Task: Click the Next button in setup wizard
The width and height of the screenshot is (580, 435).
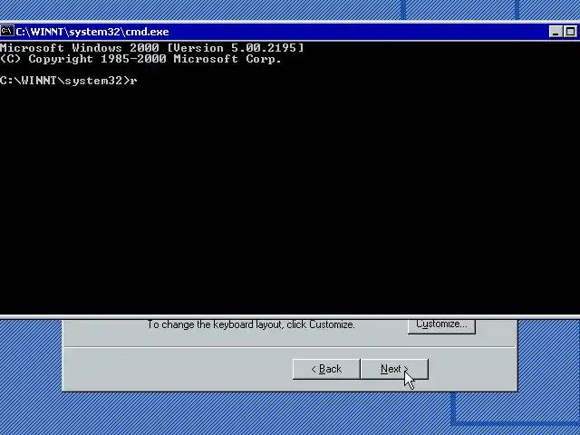Action: (394, 369)
